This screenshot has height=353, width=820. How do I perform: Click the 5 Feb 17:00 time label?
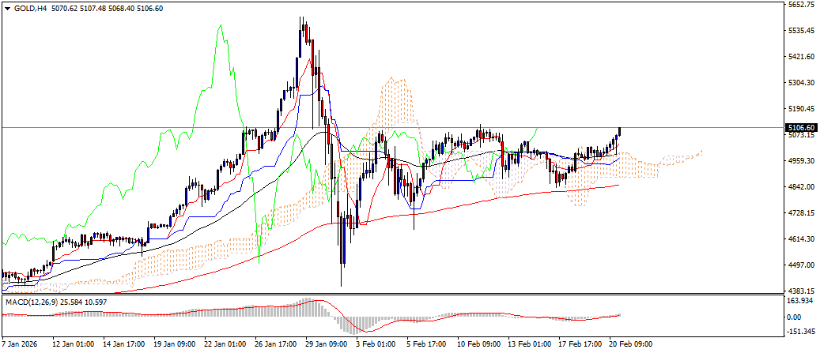coord(427,344)
